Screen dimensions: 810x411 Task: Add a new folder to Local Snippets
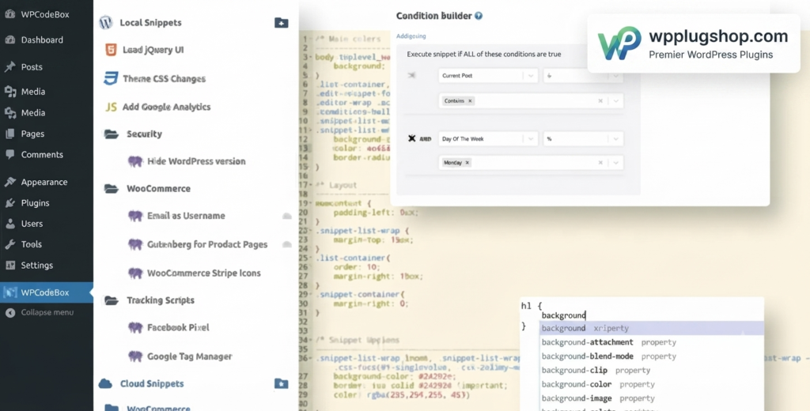tap(281, 23)
